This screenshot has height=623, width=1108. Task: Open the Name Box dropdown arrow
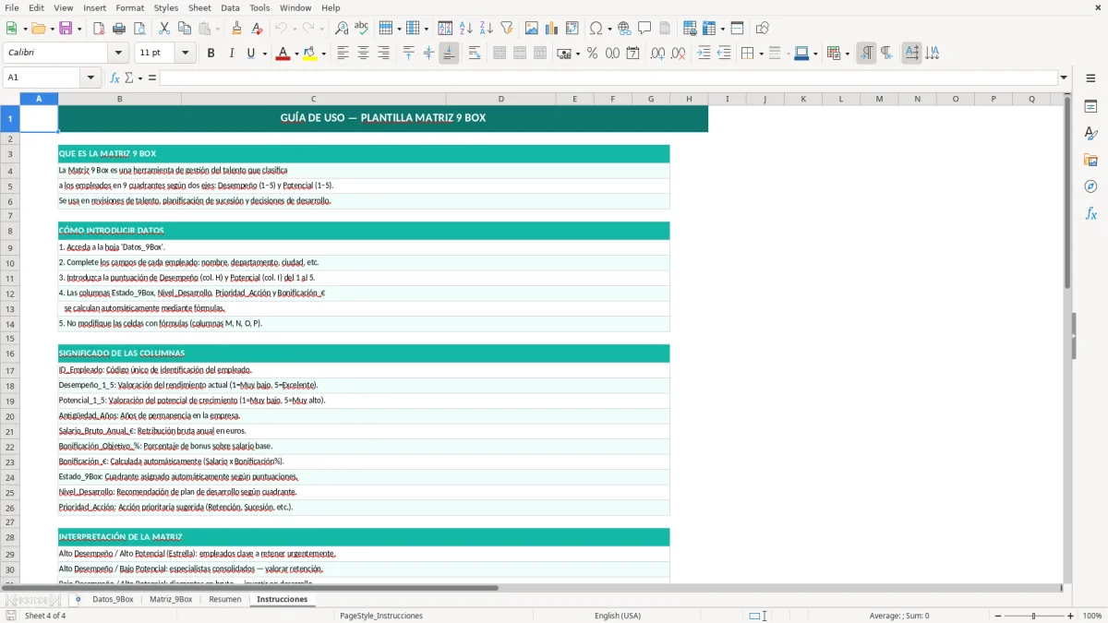pos(90,78)
